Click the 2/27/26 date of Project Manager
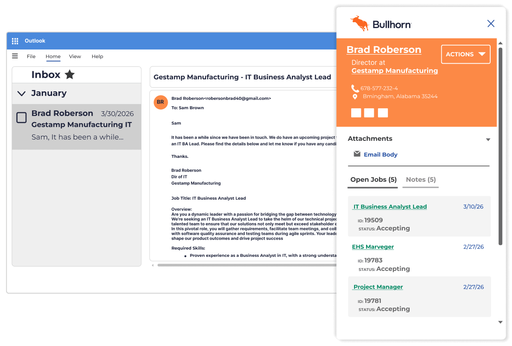Viewport: 512px width, 346px height. coord(474,287)
